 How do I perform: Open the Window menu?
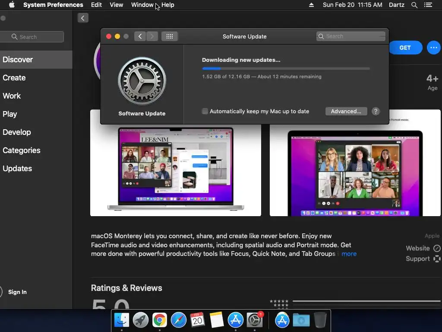pos(142,5)
